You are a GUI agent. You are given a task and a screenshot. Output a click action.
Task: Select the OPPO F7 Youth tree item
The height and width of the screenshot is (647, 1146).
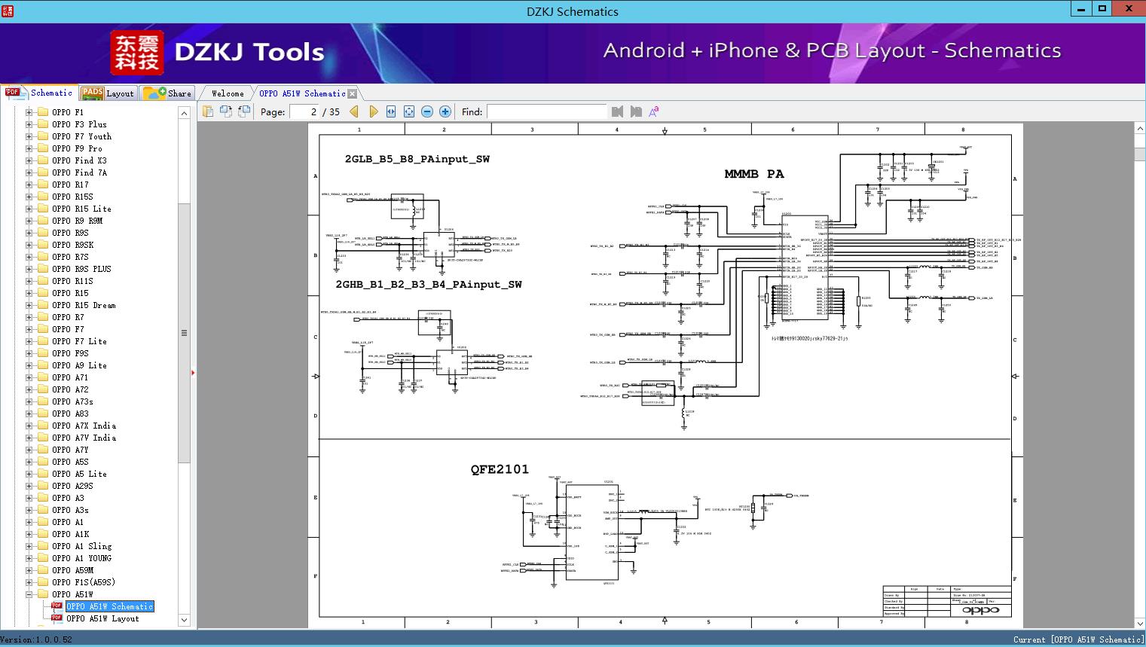click(81, 136)
